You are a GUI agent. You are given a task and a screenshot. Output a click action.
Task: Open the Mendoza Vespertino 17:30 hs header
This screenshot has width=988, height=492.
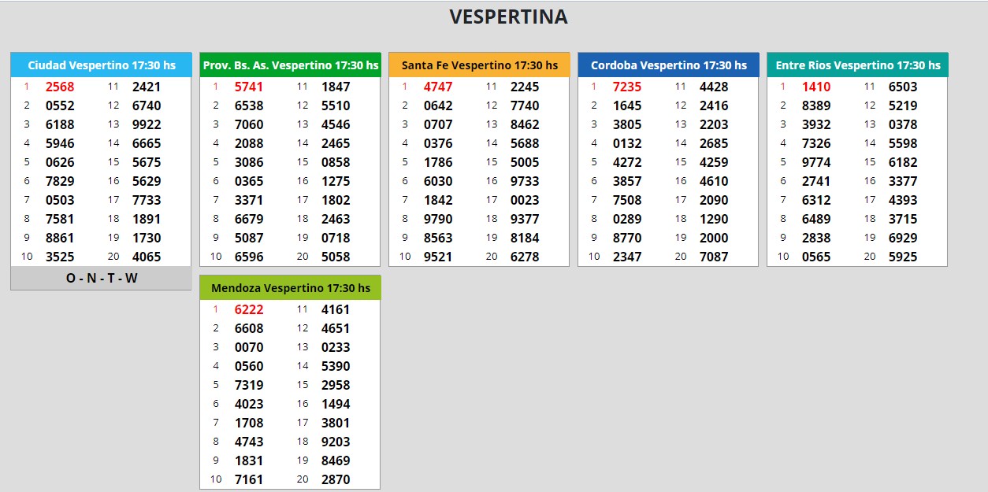pyautogui.click(x=290, y=288)
